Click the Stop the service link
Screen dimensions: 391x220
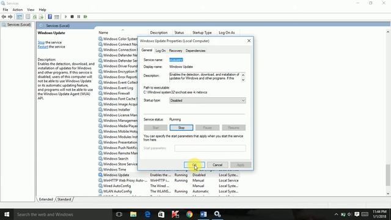[41, 42]
